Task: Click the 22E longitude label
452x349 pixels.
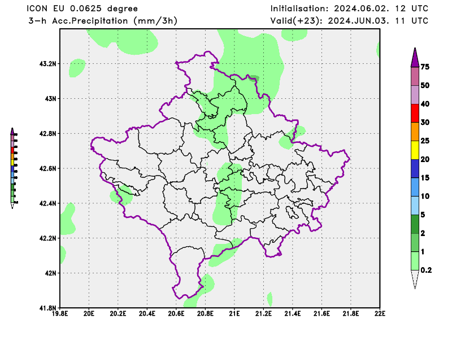Action: 380,313
